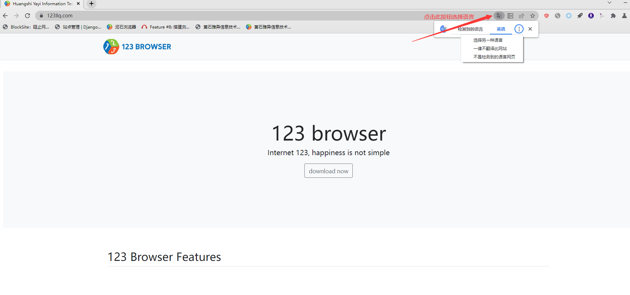Click the download now button
Viewport: 630px width, 295px height.
click(x=328, y=171)
